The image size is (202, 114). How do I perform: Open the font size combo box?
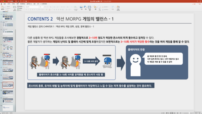coord(41,7)
